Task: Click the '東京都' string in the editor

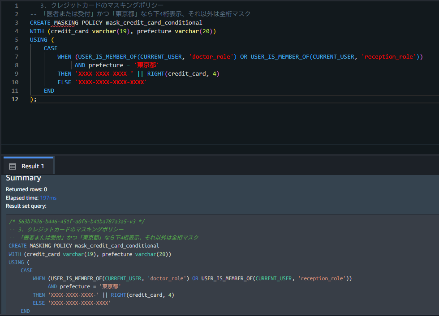Action: click(146, 65)
